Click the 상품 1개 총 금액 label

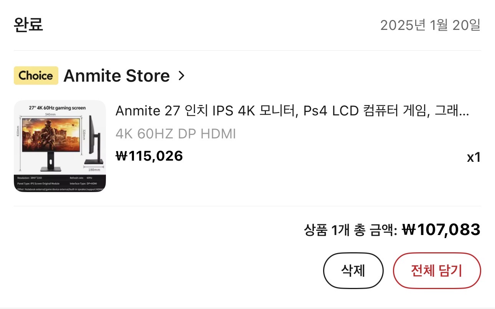click(x=350, y=230)
